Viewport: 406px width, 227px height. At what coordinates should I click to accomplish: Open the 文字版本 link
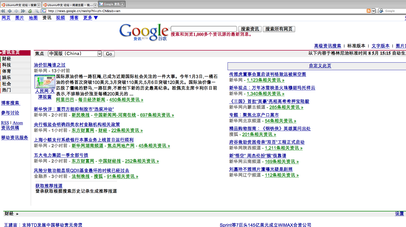pos(381,46)
